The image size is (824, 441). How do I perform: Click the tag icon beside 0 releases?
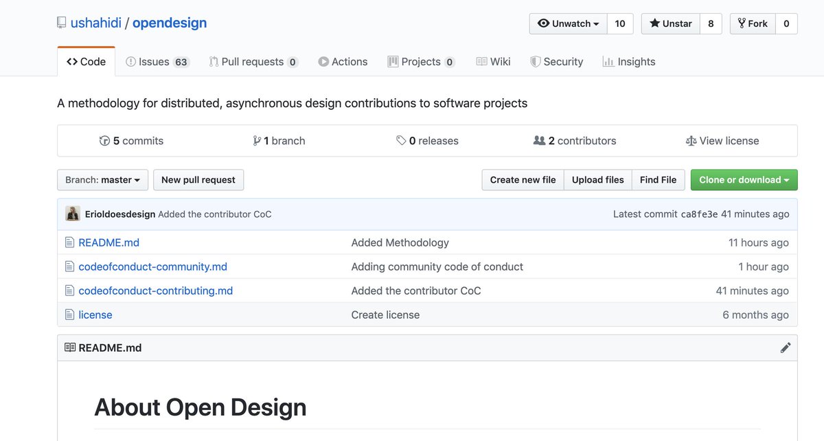coord(401,141)
